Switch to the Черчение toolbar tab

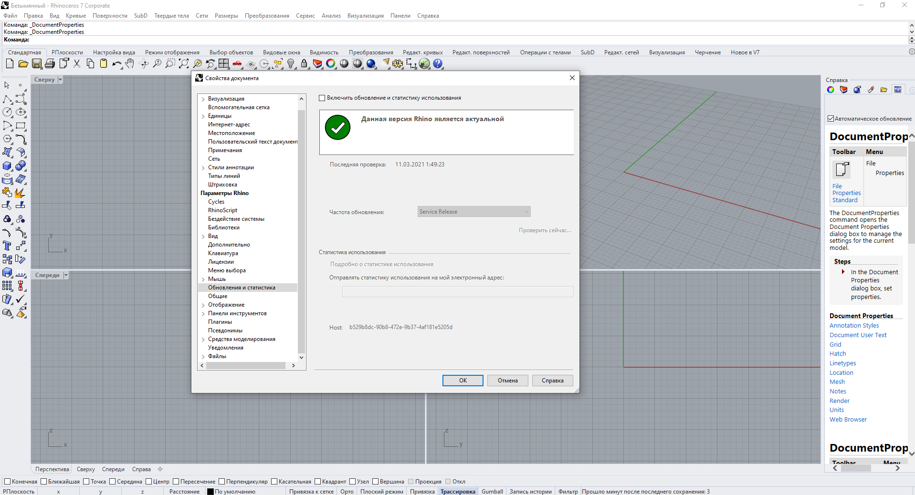click(x=707, y=52)
